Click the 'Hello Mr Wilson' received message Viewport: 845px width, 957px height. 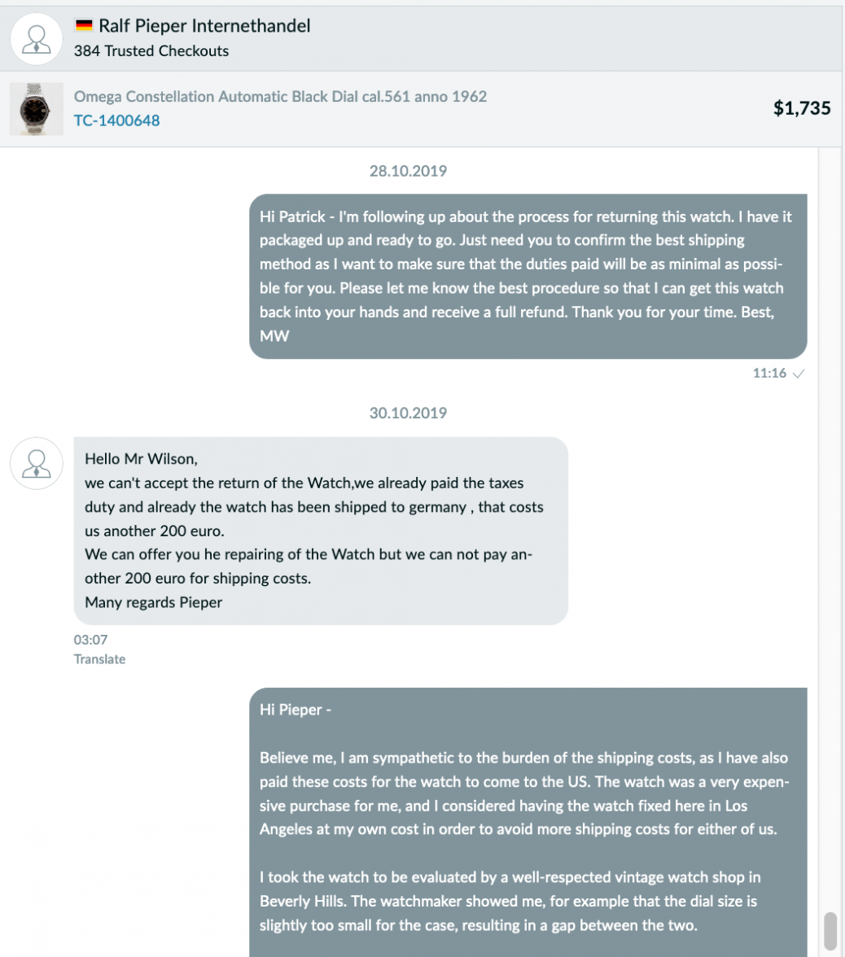pyautogui.click(x=321, y=531)
